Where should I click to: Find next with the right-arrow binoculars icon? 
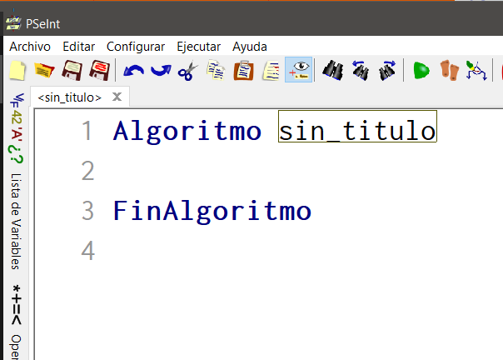(x=387, y=70)
